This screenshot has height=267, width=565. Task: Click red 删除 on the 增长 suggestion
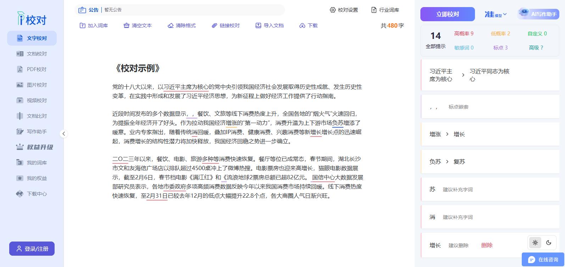(x=487, y=245)
